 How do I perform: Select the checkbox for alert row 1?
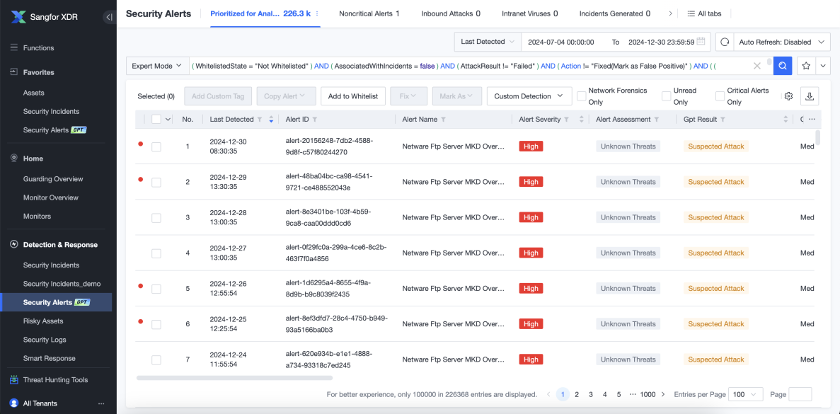[156, 146]
